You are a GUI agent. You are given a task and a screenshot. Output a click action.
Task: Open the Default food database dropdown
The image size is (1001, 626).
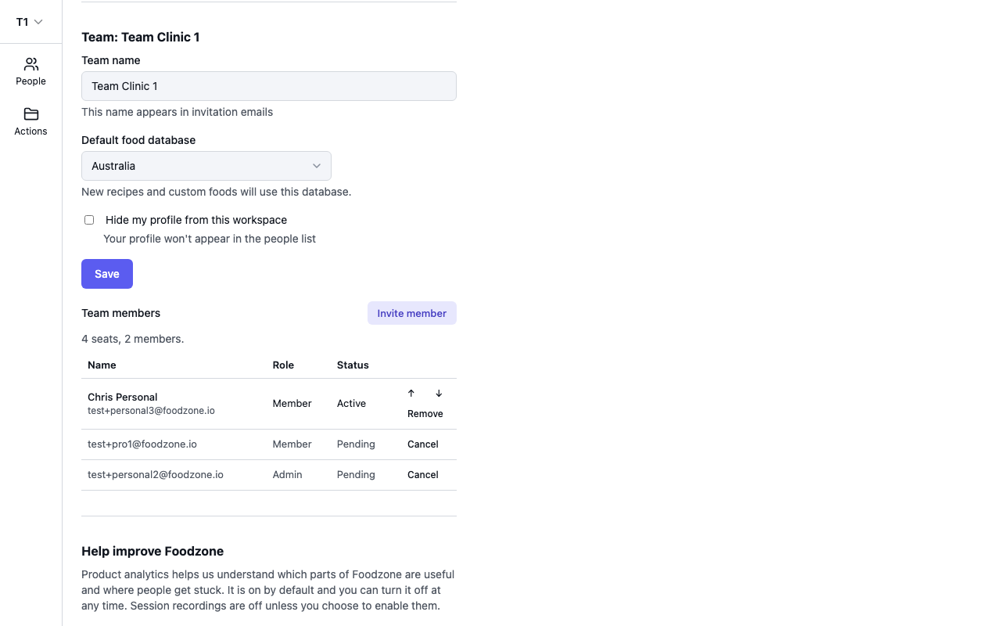tap(206, 166)
